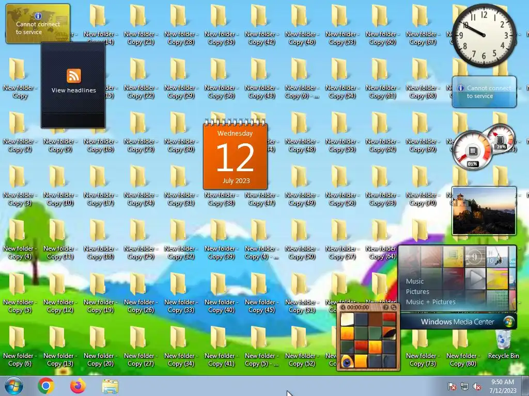Click the muted volume speaker tray icon
Screen dimensions: 529x396
pos(477,386)
